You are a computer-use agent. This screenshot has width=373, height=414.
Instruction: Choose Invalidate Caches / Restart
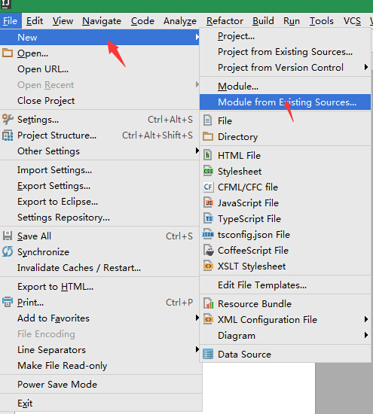coord(79,268)
